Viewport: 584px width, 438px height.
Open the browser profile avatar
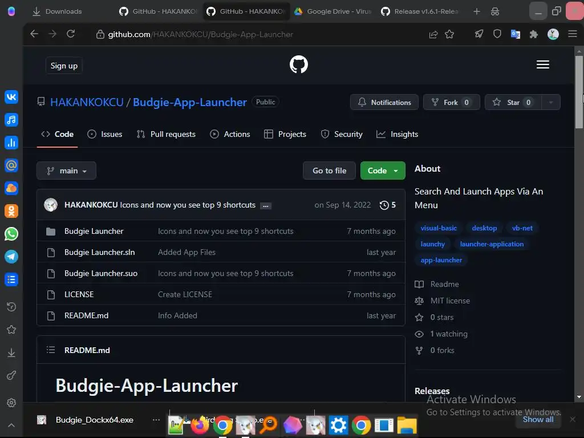pyautogui.click(x=553, y=34)
